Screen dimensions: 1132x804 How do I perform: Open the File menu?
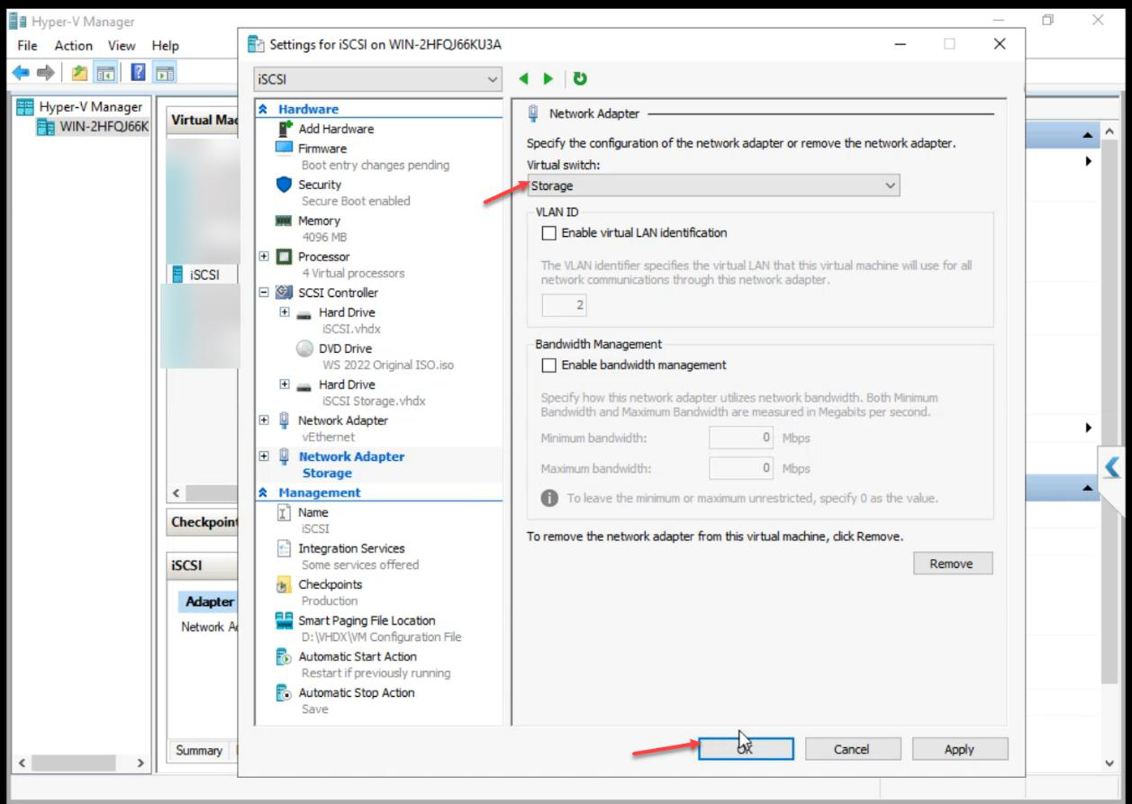coord(27,45)
